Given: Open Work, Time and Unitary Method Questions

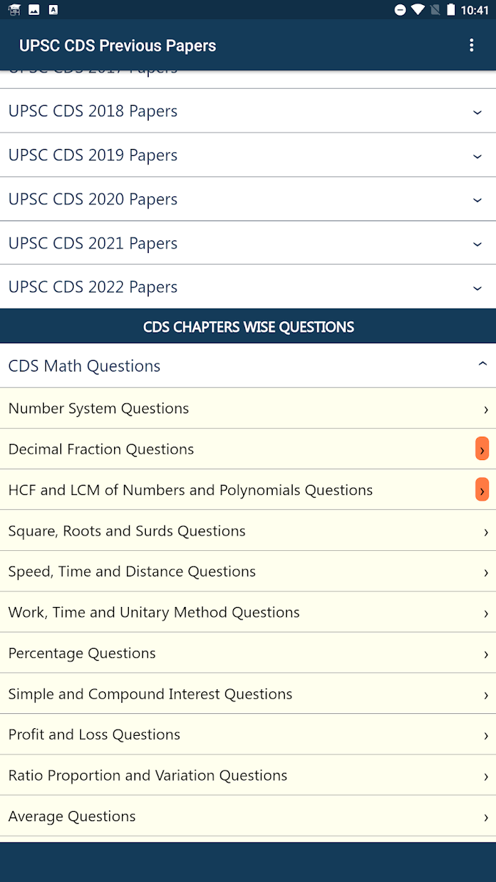Looking at the screenshot, I should [x=248, y=613].
